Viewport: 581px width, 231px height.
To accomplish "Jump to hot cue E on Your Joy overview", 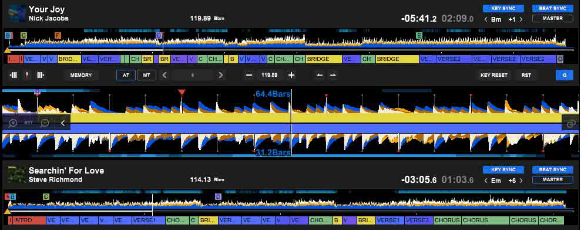I will (419, 36).
